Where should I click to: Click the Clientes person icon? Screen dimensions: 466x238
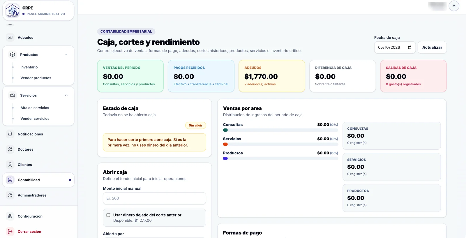pos(10,165)
